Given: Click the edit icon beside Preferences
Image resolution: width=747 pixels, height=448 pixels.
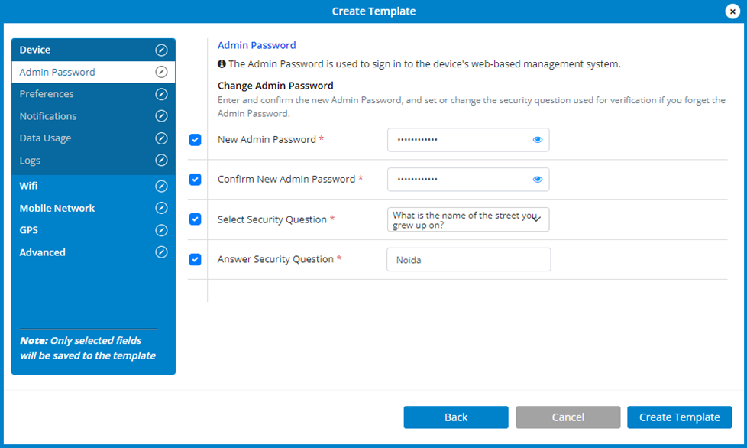Looking at the screenshot, I should [x=161, y=94].
